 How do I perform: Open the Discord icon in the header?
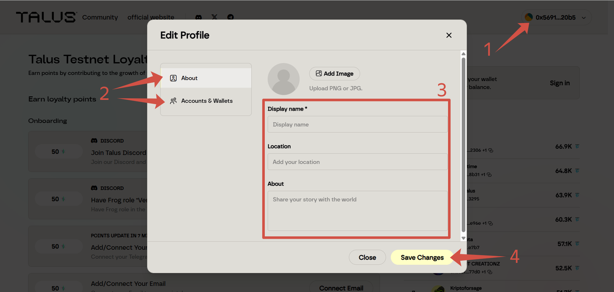(198, 17)
